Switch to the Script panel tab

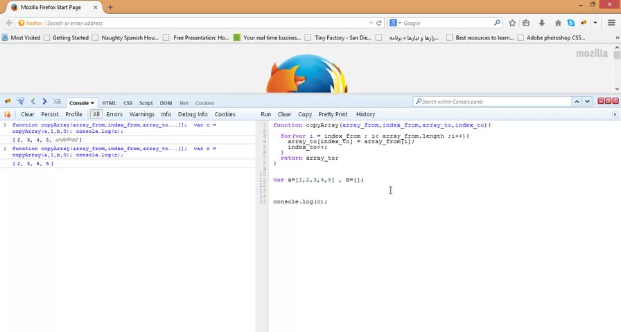146,103
